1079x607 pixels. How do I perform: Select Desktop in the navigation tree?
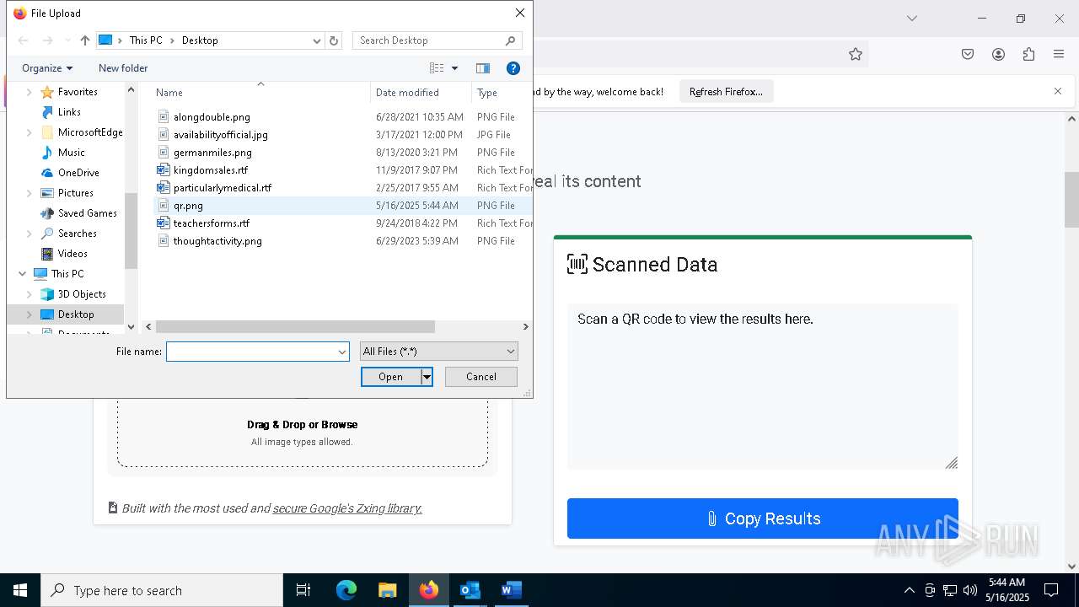[76, 314]
